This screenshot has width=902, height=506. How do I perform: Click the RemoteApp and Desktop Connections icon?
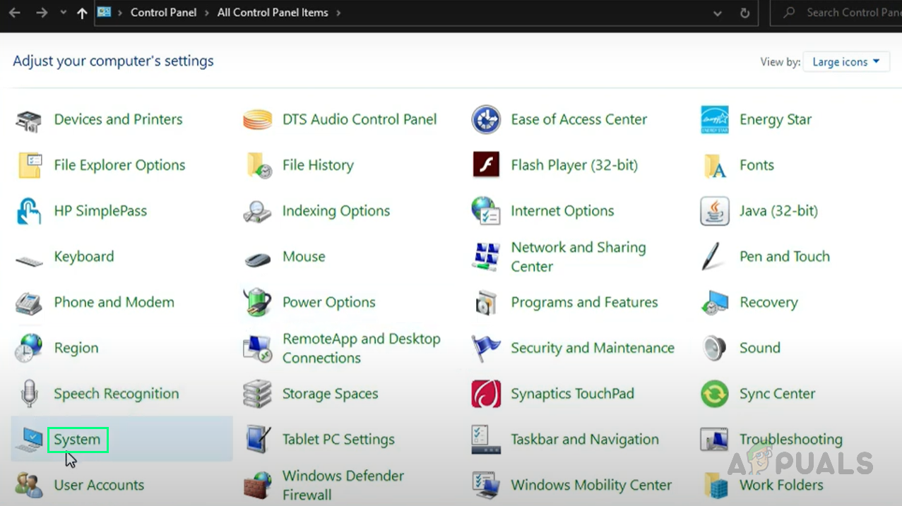pyautogui.click(x=258, y=349)
